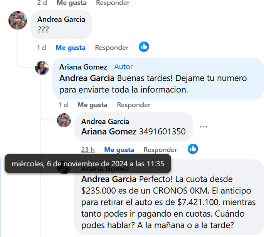Click like reaction icon under '???' comment

[x=144, y=46]
